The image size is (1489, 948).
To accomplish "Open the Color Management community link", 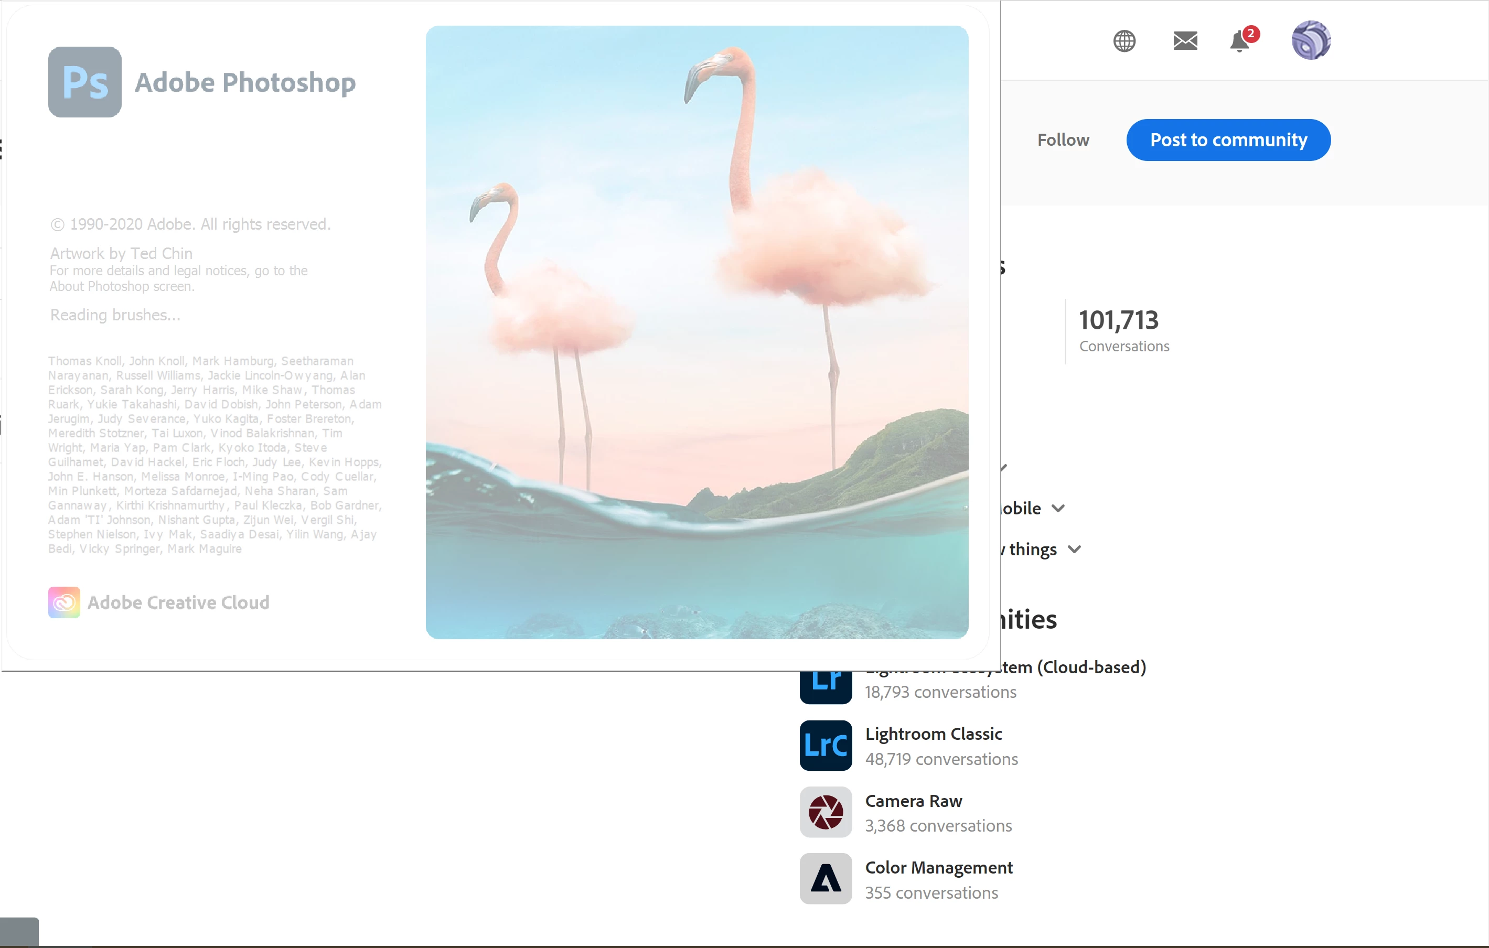I will coord(938,868).
